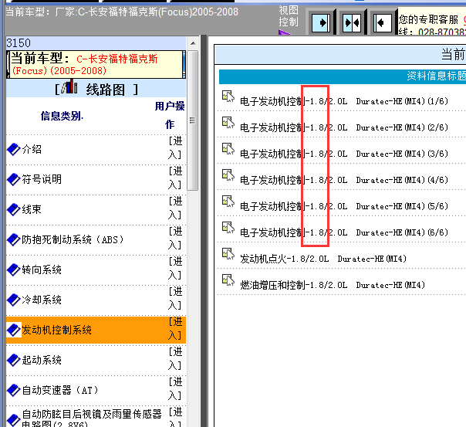Click the left panel scrollbar thumb
The width and height of the screenshot is (466, 427).
[x=193, y=120]
